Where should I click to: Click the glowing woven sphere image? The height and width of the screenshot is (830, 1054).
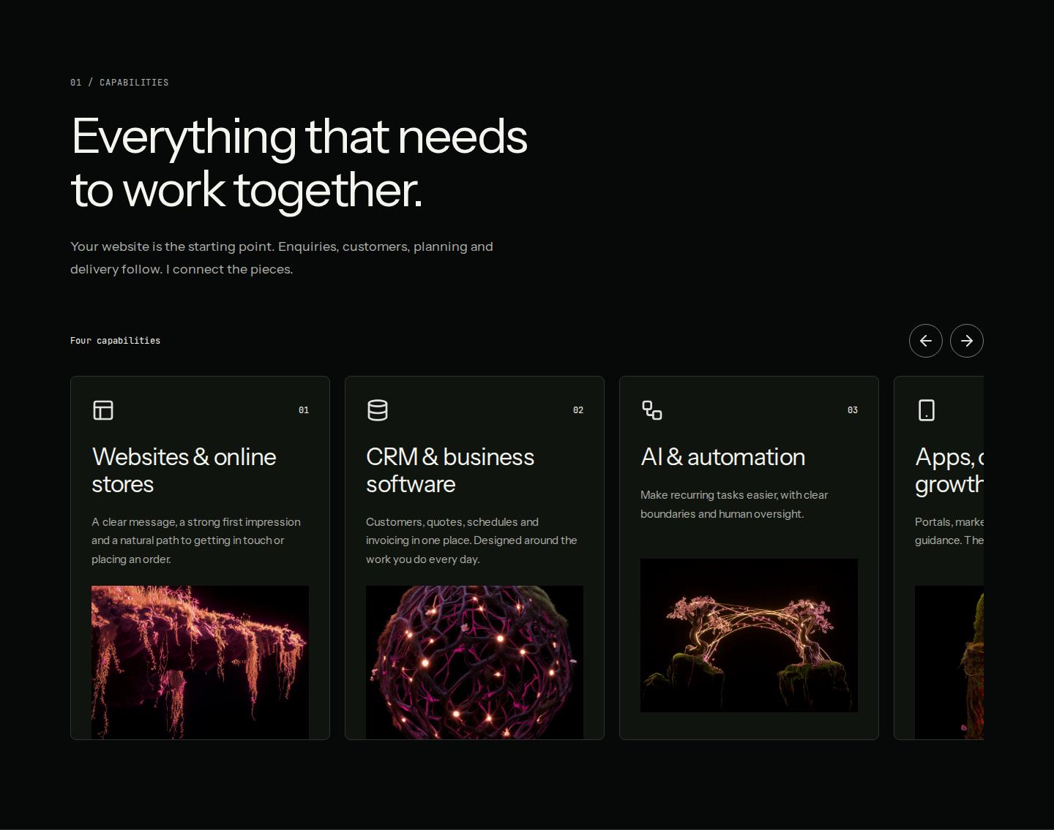[x=474, y=663]
